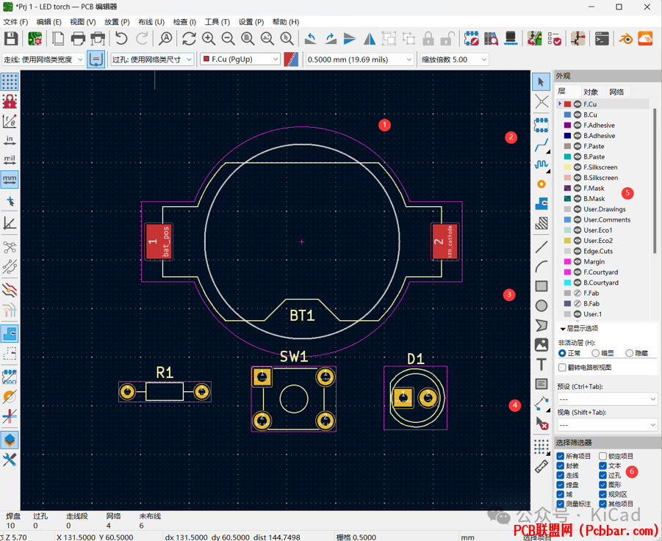Screen dimensions: 662x541
Task: Run Design Rules Checker icon
Action: (x=554, y=39)
